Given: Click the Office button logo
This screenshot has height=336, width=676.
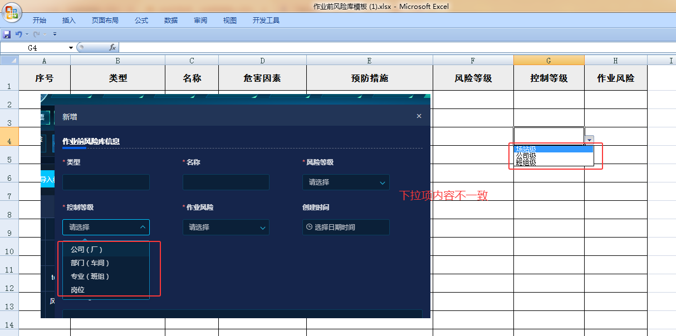Looking at the screenshot, I should coord(11,12).
